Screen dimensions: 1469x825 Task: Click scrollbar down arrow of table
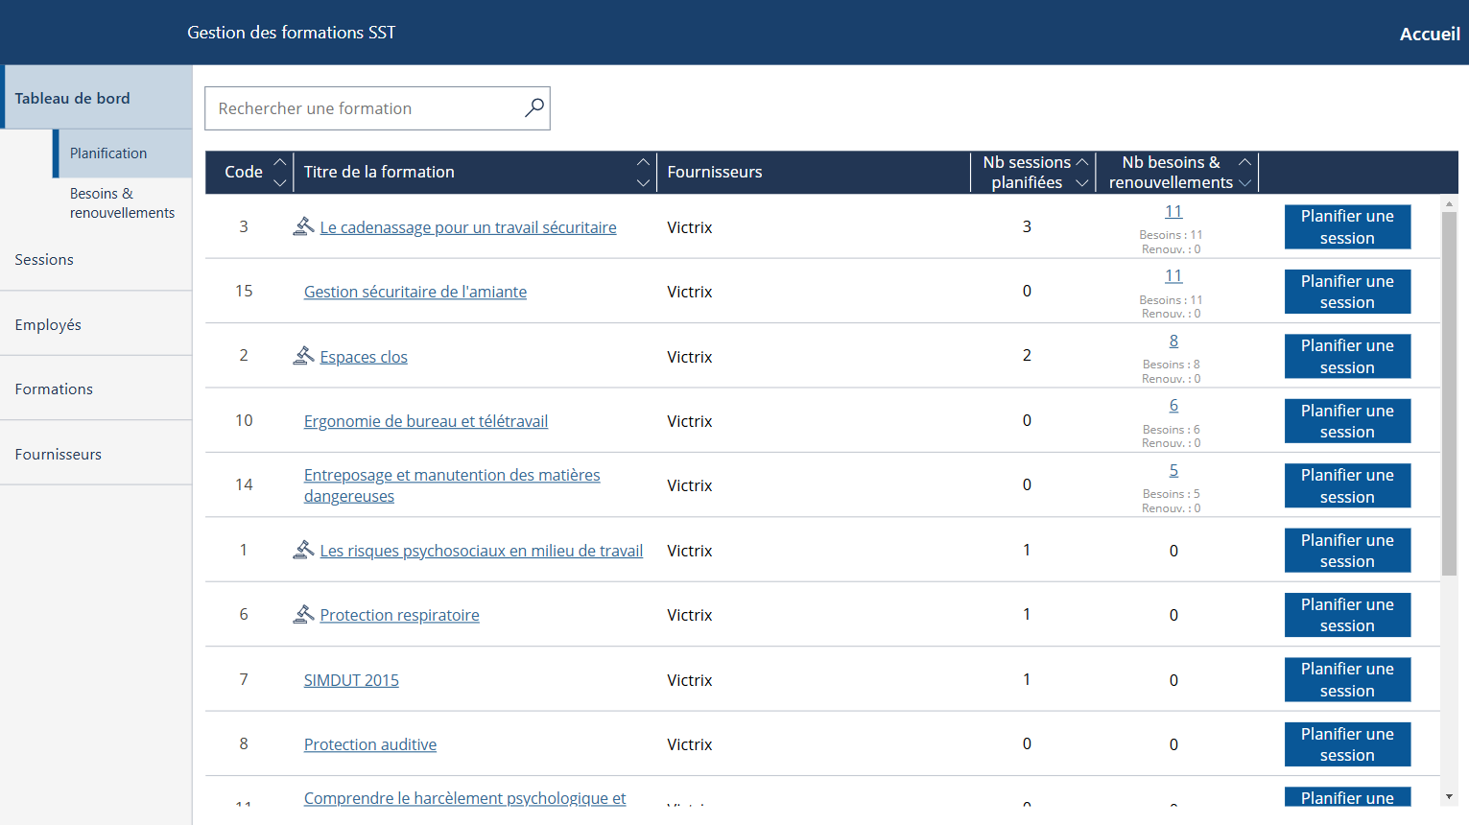pyautogui.click(x=1449, y=797)
